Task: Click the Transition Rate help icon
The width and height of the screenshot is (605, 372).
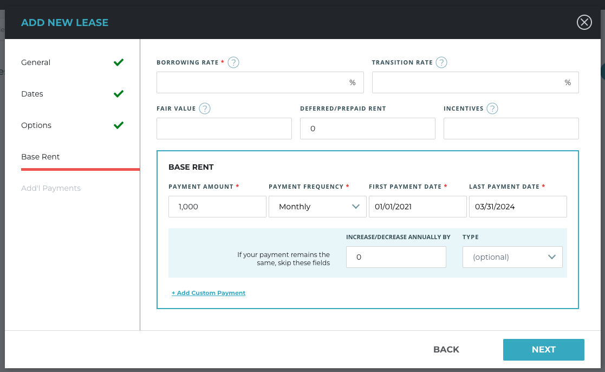Action: tap(441, 62)
